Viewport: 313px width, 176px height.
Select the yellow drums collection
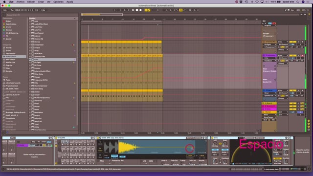point(8,27)
